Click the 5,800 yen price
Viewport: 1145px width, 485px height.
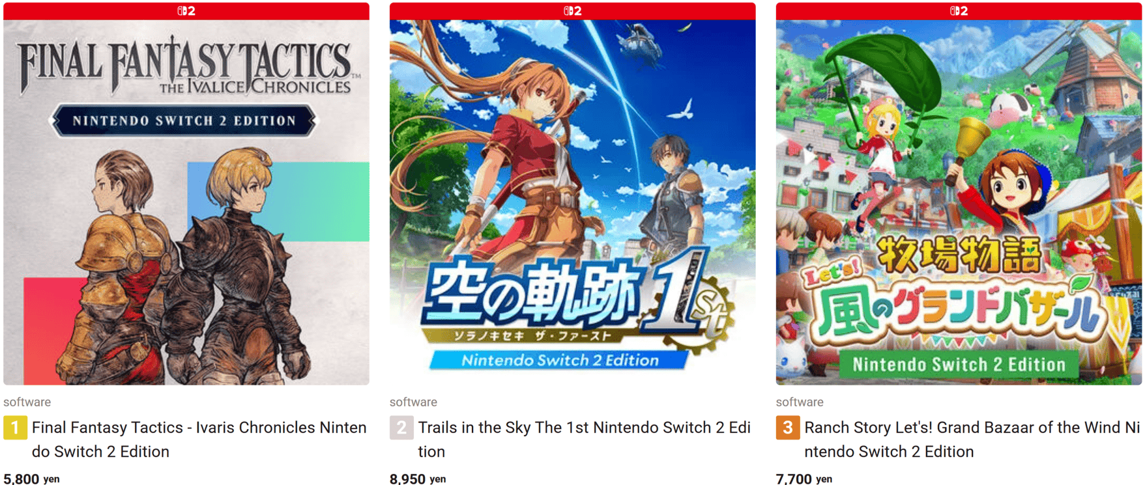tap(31, 478)
